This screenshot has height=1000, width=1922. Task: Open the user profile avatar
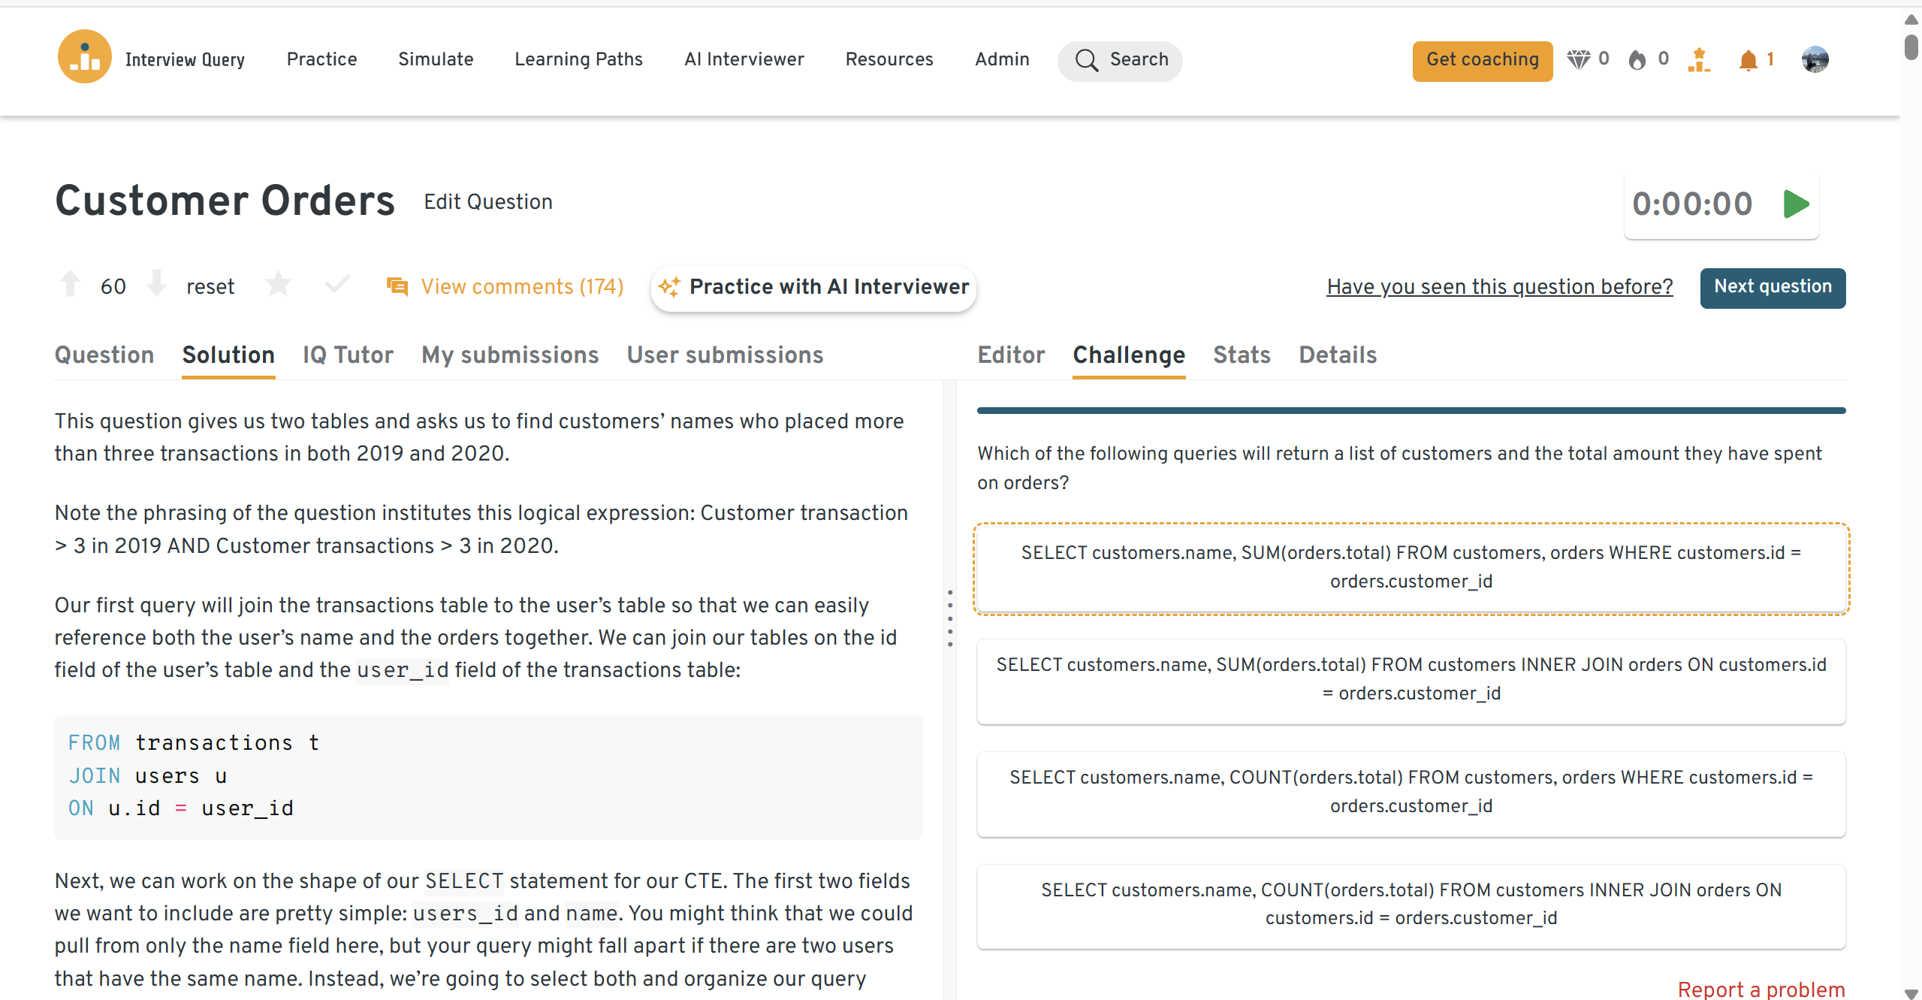(x=1815, y=59)
